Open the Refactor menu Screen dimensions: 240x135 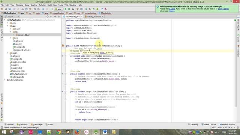coord(42,5)
